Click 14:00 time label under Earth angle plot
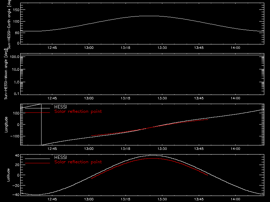270x202 pixels. [x=235, y=47]
